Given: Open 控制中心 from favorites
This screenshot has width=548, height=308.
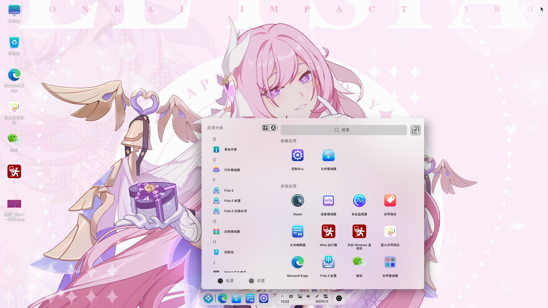Looking at the screenshot, I should click(x=297, y=159).
